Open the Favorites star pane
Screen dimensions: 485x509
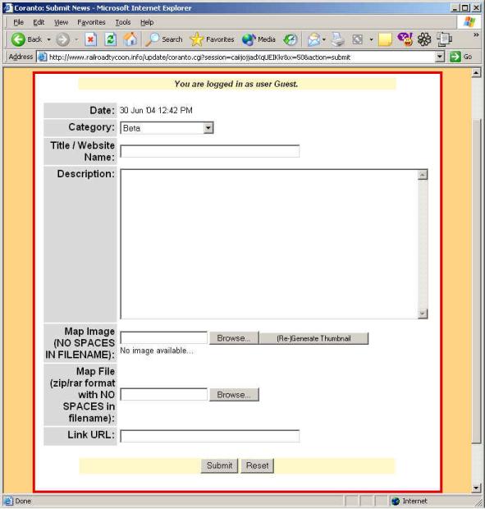212,39
